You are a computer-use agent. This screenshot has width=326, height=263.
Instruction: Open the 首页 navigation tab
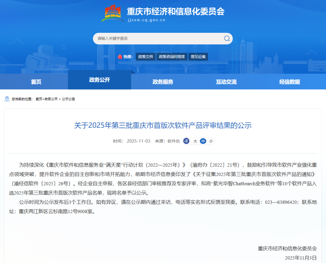coord(36,82)
